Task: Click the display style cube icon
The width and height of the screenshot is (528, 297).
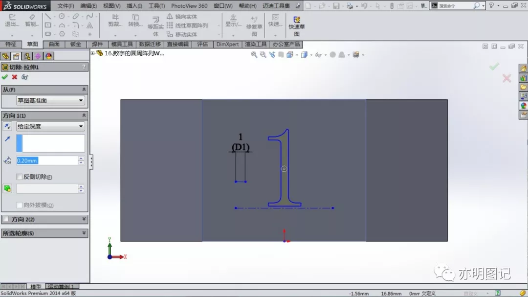Action: tap(304, 55)
